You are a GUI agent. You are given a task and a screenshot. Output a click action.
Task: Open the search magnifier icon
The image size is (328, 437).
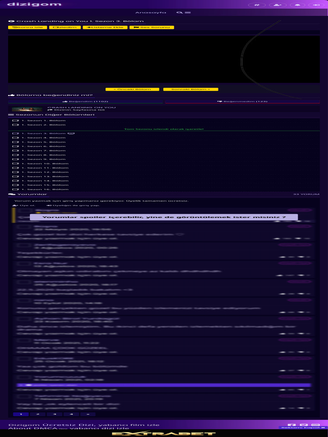pos(180,12)
